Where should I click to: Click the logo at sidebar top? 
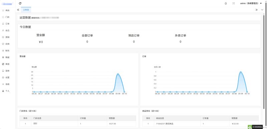pyautogui.click(x=7, y=3)
